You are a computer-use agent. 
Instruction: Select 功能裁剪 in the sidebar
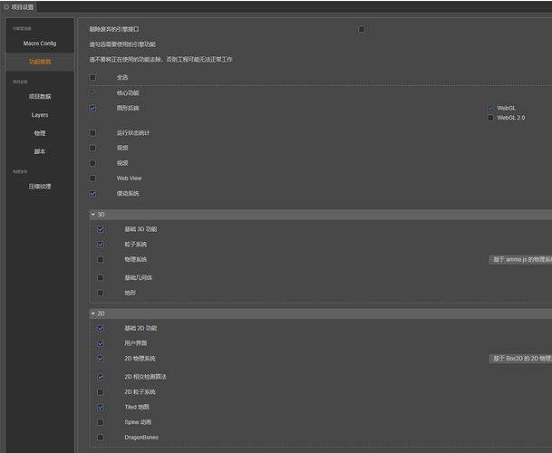pyautogui.click(x=40, y=62)
